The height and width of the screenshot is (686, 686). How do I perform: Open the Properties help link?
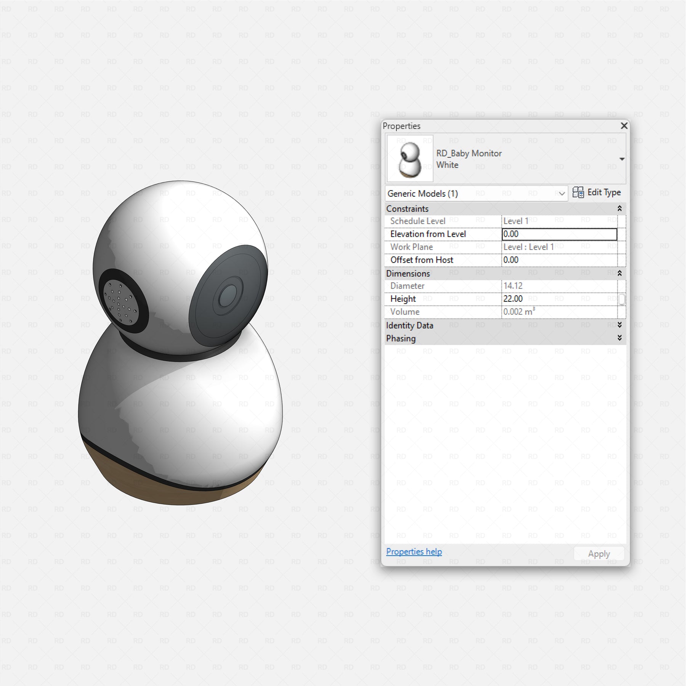pos(414,551)
